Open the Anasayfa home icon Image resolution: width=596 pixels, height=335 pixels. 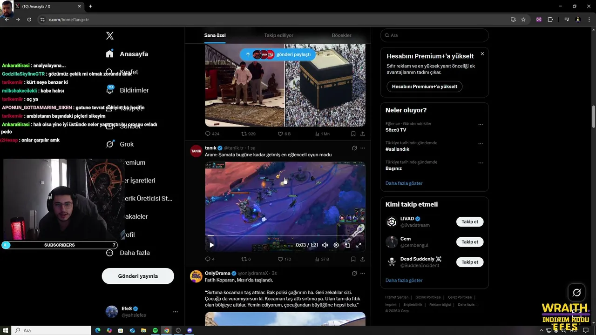(110, 54)
